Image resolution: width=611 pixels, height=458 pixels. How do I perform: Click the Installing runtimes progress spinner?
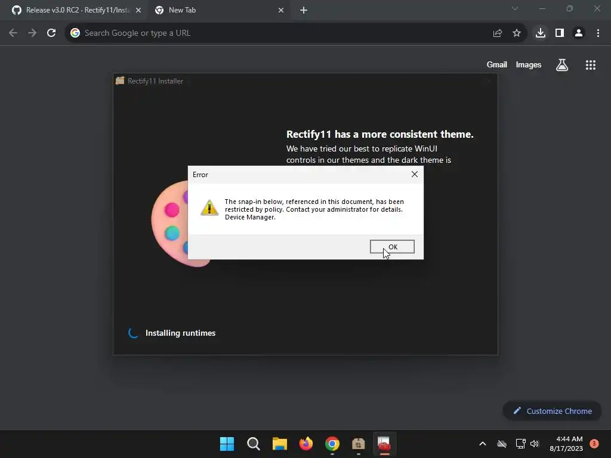(133, 333)
